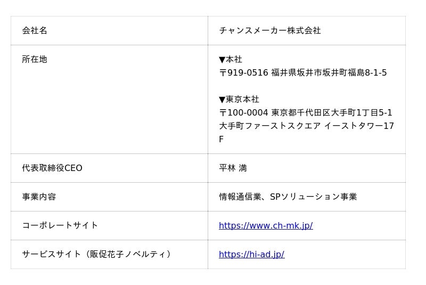Click the postal mark before 100-0004
The height and width of the screenshot is (285, 426).
[x=223, y=113]
